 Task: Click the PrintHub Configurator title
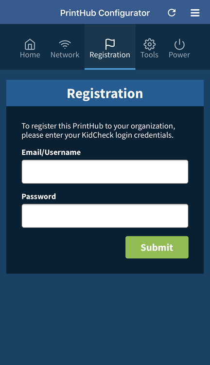105,13
